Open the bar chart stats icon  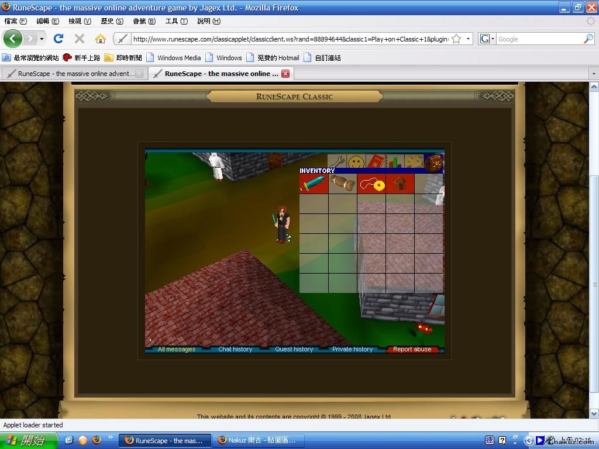tap(395, 161)
